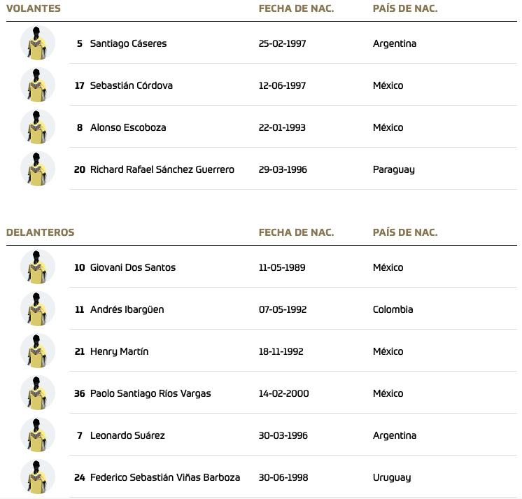This screenshot has width=522, height=499.
Task: Click Federico Sebastián Viñas Barboza's avatar
Action: pos(38,477)
